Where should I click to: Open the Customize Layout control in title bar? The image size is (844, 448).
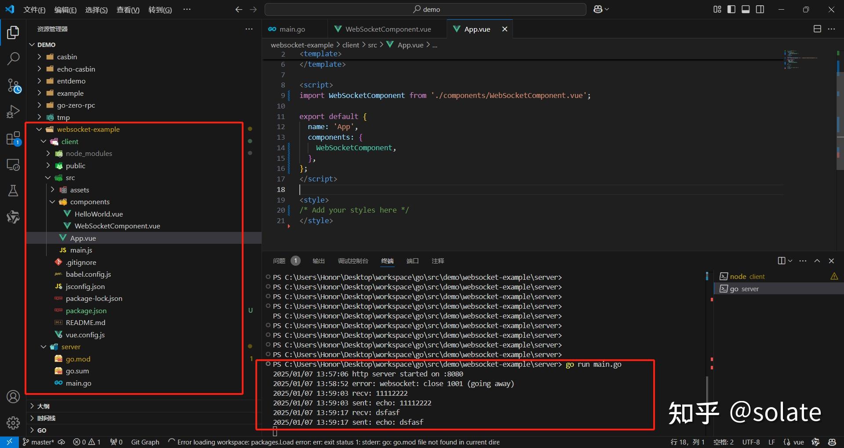pyautogui.click(x=717, y=9)
